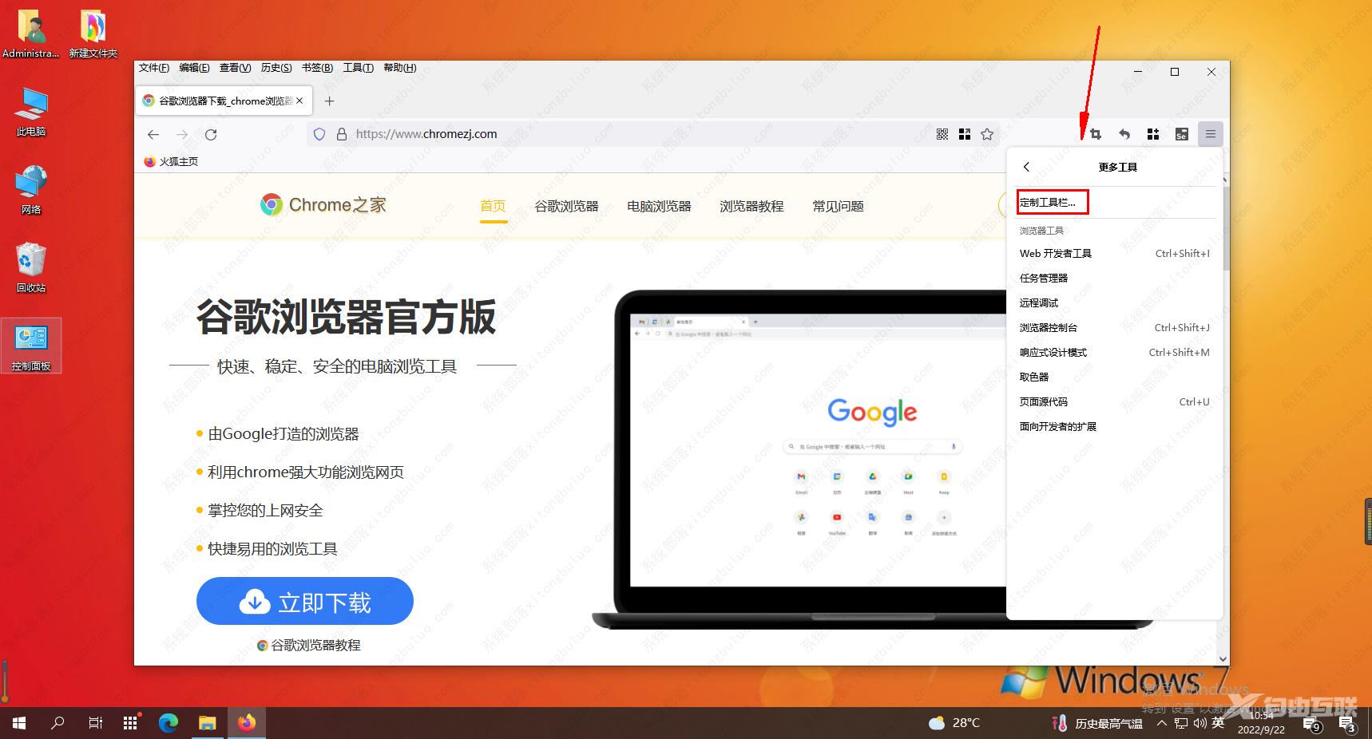This screenshot has width=1372, height=739.
Task: Open the 工具(T) menu
Action: [x=358, y=68]
